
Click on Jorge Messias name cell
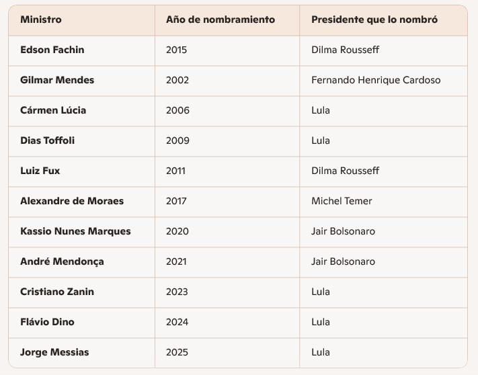54,352
